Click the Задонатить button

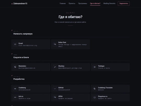[124, 3]
